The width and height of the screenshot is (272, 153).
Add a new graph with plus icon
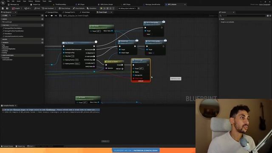click(42, 19)
